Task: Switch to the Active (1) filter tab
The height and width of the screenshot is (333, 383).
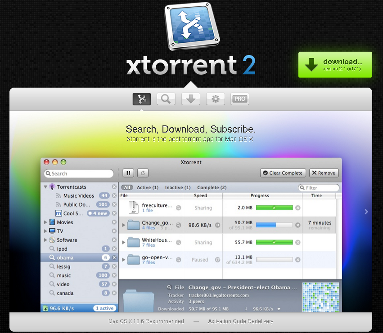Action: 147,187
